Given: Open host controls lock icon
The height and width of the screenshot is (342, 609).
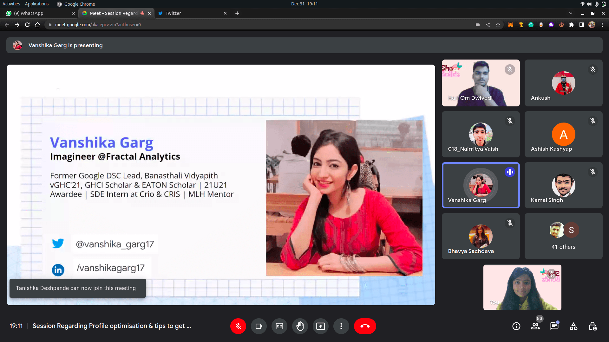Looking at the screenshot, I should [593, 326].
